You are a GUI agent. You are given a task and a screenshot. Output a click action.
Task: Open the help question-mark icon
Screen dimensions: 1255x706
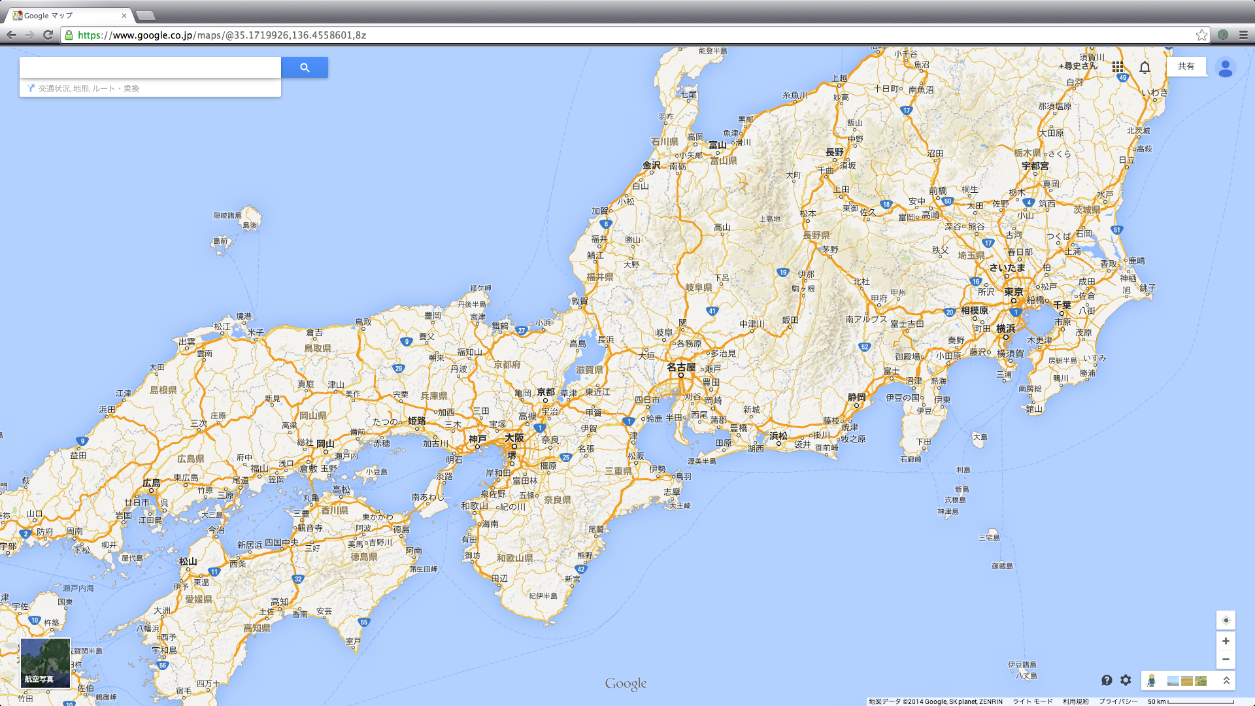(1107, 681)
